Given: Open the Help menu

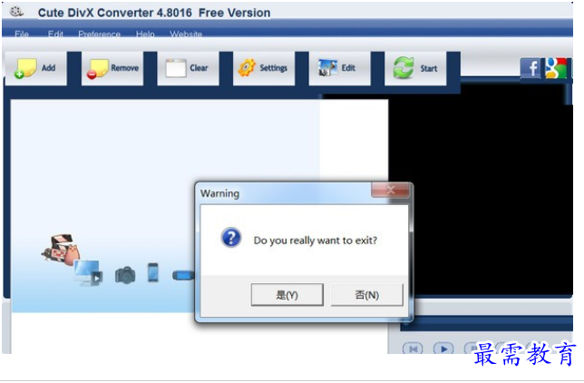Looking at the screenshot, I should point(145,34).
